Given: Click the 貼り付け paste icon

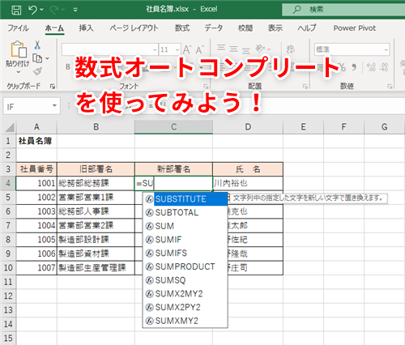Looking at the screenshot, I should coord(19,49).
